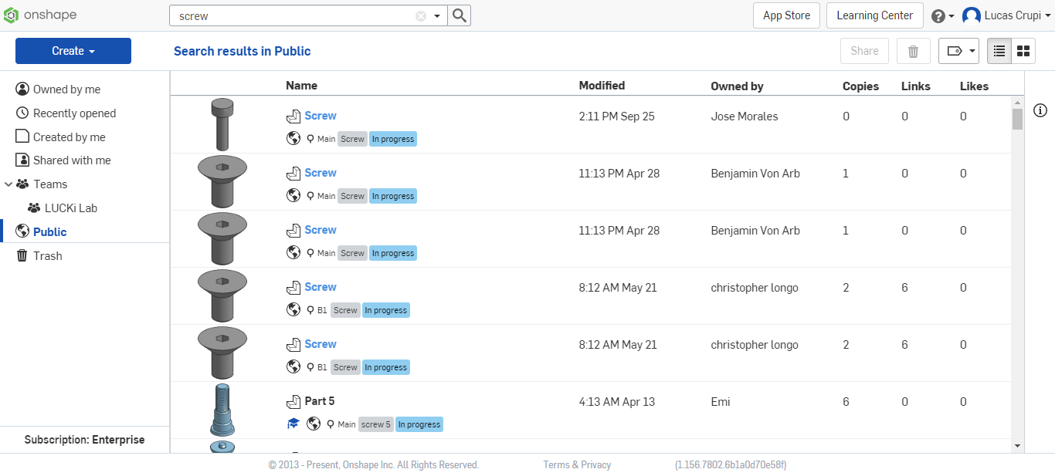
Task: Sort by Links column header
Action: (x=916, y=86)
